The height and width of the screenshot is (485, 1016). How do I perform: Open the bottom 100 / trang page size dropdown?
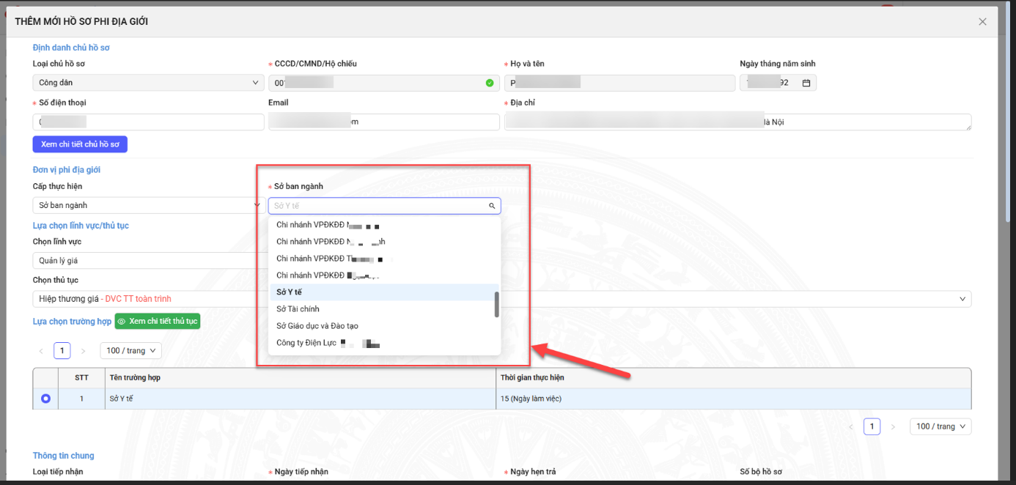pos(940,426)
